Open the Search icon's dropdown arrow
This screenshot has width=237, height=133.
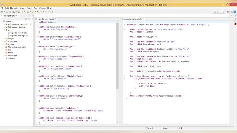coord(25,12)
